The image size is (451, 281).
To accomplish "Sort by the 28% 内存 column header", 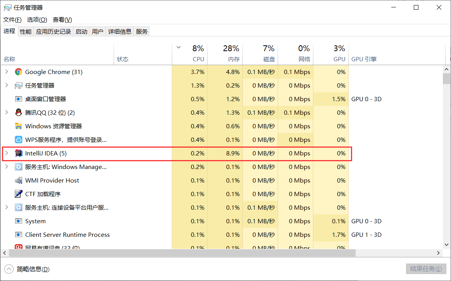I will coord(225,55).
